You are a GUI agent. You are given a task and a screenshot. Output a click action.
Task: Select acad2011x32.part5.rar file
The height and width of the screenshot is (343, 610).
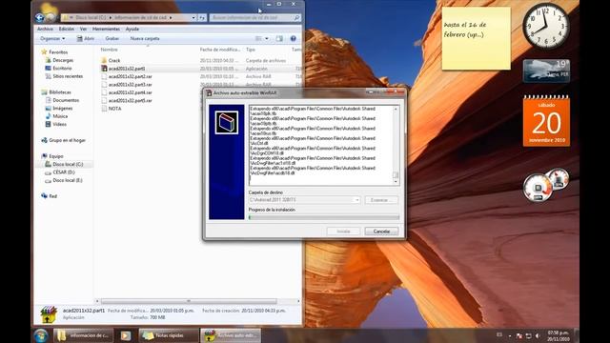[130, 100]
